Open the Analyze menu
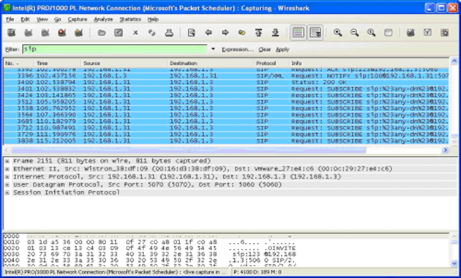The image size is (461, 278). (103, 20)
